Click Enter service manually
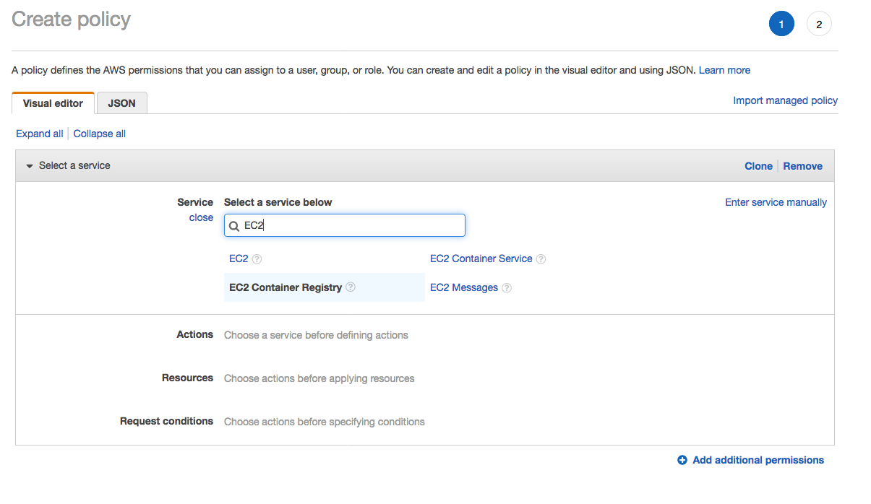This screenshot has height=504, width=871. point(776,202)
